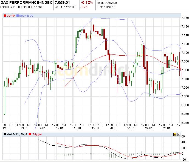This screenshot has height=162, width=189.
Task: Click the 25.01. date label on the axis
Action: [x=167, y=128]
